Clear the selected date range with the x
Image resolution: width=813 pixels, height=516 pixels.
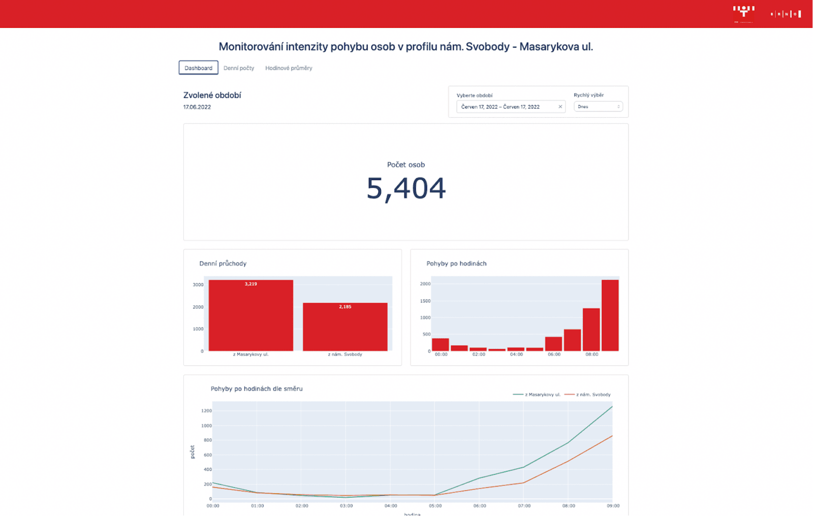560,107
